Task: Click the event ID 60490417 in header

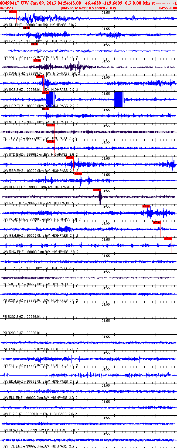Action: point(10,3)
